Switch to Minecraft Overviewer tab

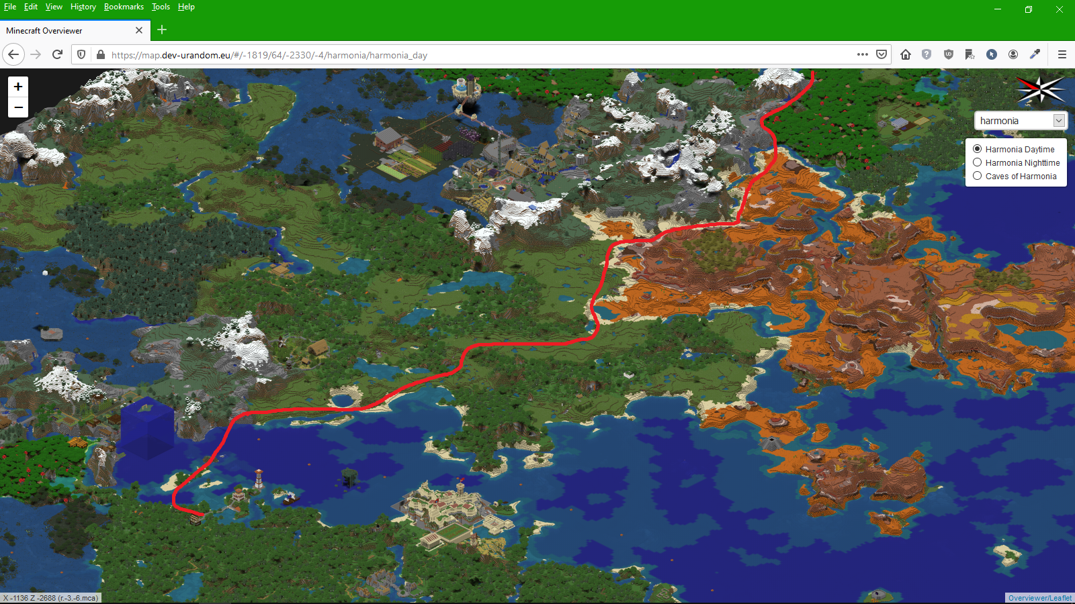point(75,30)
